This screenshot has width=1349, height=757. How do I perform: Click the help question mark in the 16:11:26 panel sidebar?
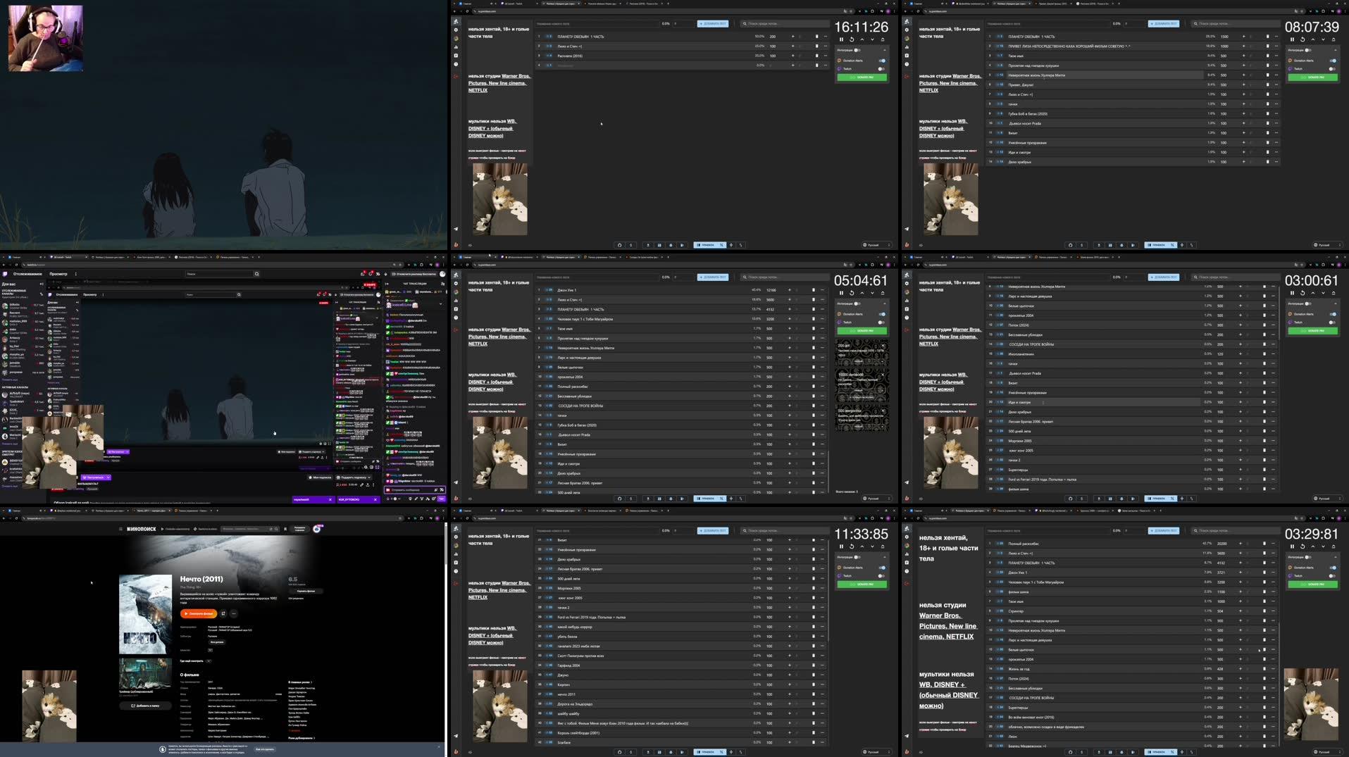(x=456, y=64)
